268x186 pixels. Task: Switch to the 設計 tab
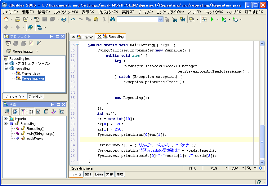pos(88,174)
